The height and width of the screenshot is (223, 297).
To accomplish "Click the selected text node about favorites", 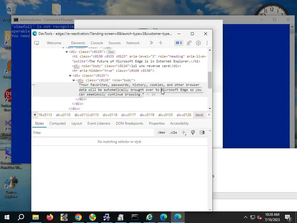I will tap(140, 90).
